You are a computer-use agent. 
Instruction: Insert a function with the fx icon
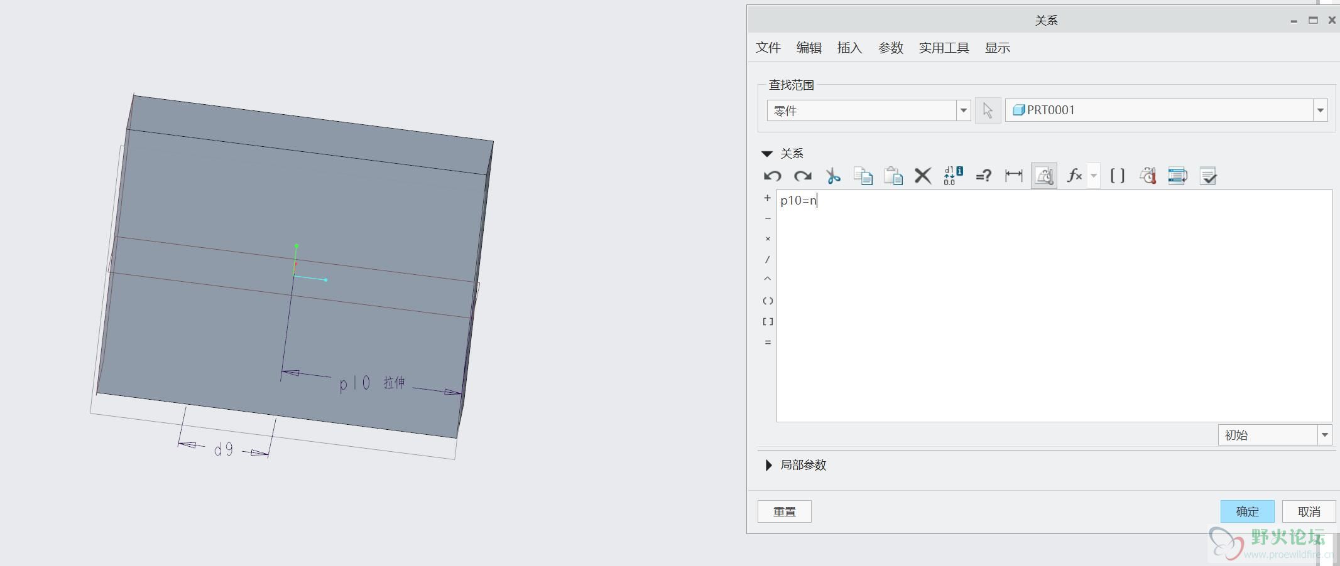click(1074, 176)
